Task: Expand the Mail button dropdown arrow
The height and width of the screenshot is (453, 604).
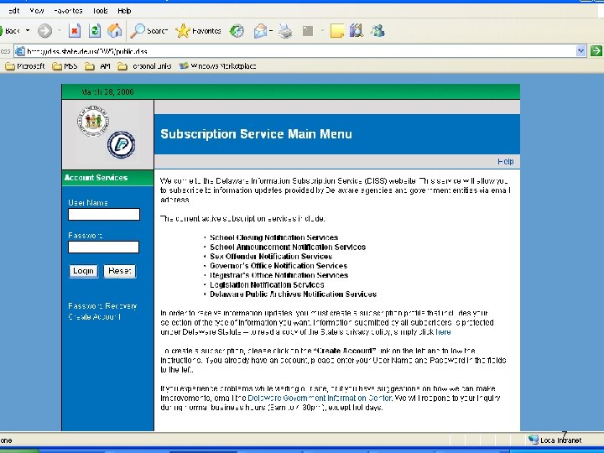Action: pyautogui.click(x=271, y=31)
